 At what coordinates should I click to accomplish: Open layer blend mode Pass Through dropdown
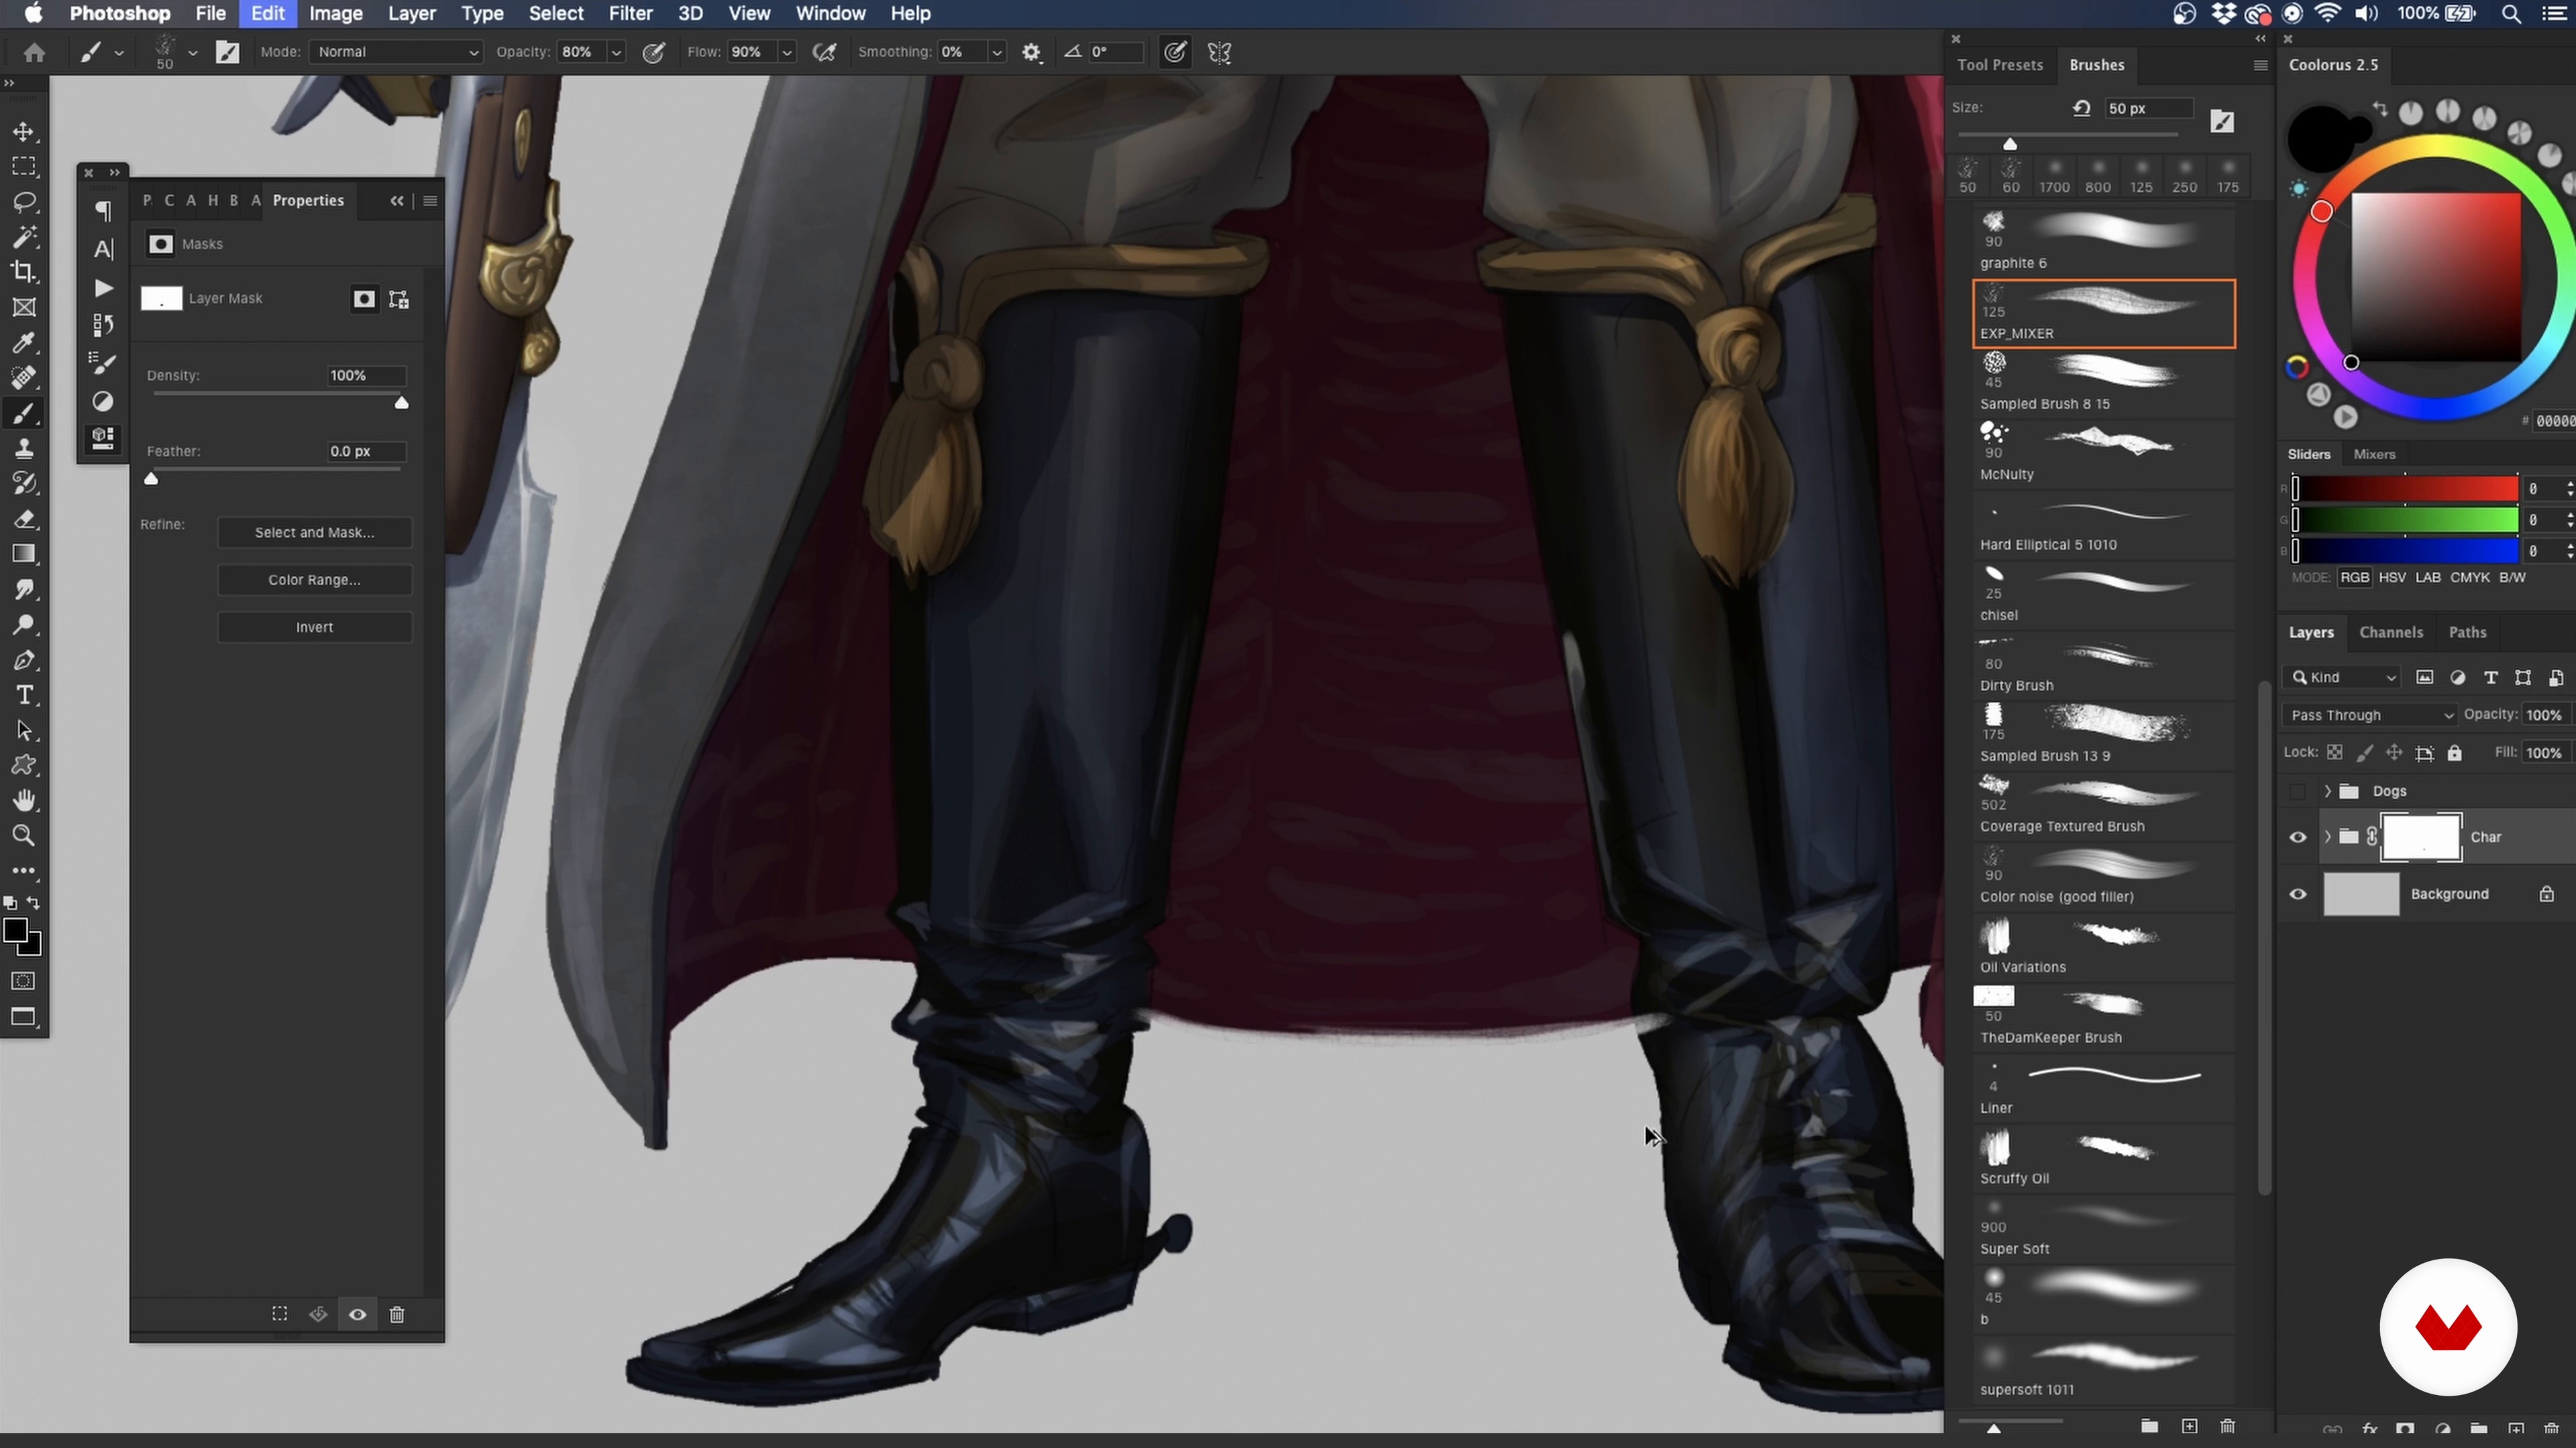2369,715
